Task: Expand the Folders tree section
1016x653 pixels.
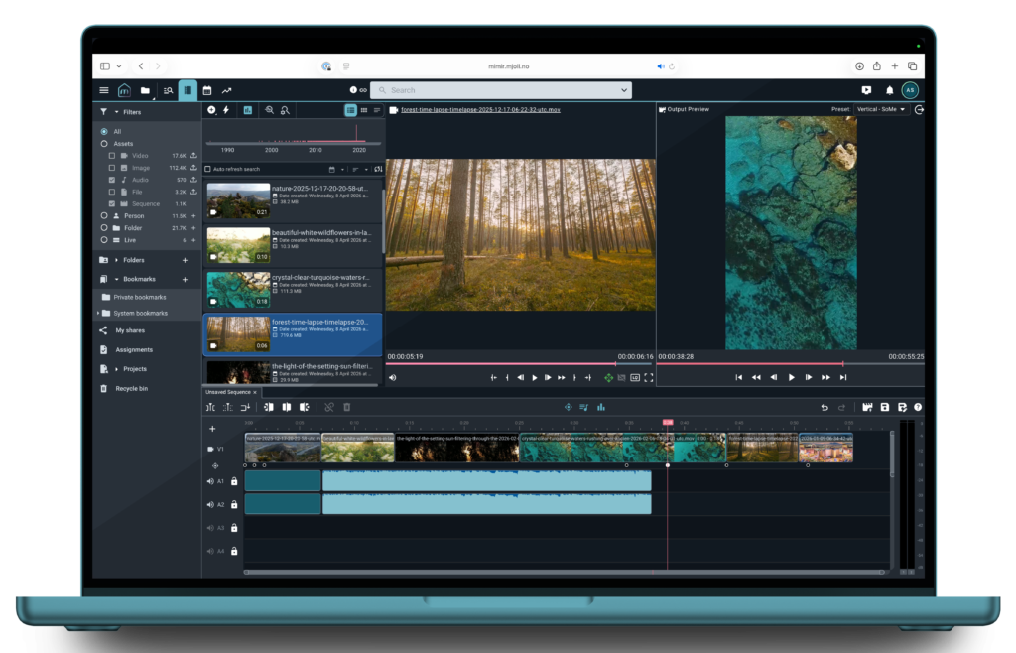Action: coord(117,260)
